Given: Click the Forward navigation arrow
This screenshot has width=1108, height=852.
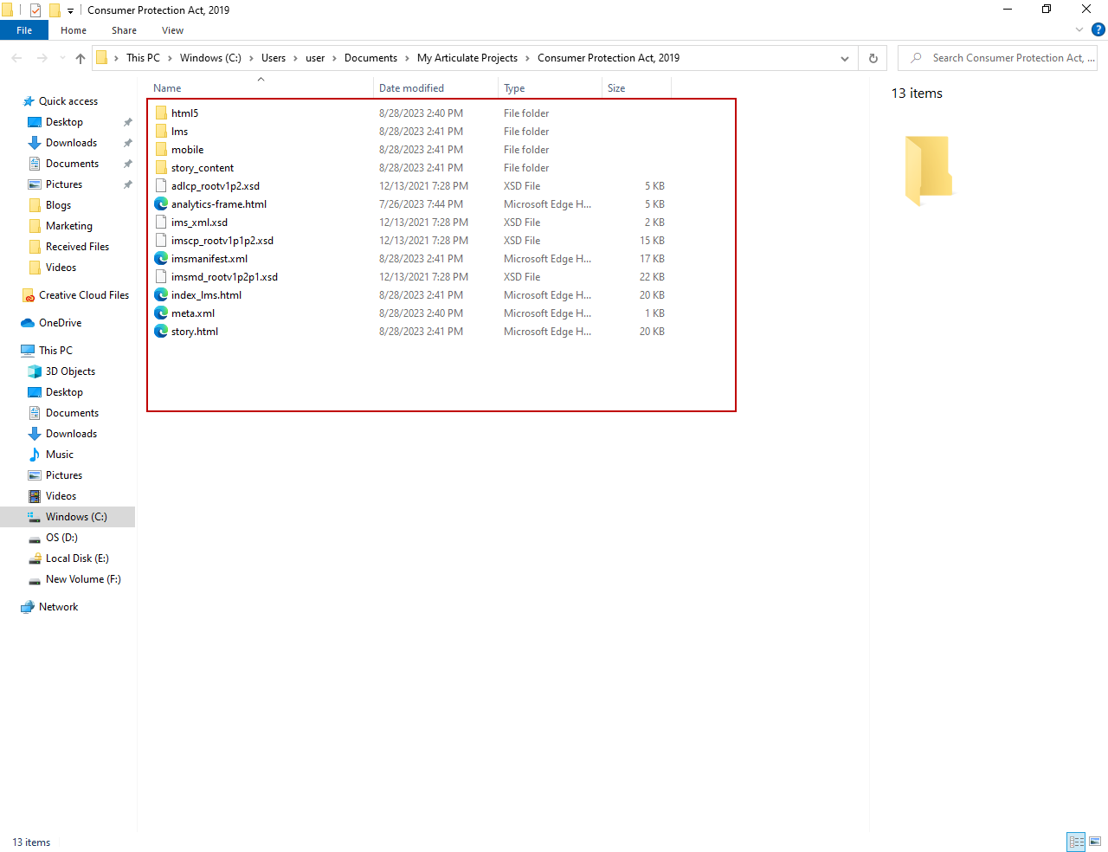Looking at the screenshot, I should (x=42, y=58).
